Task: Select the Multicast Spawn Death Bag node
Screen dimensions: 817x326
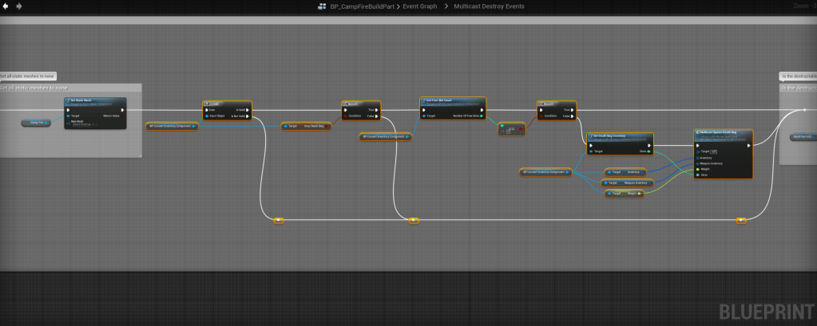Action: point(723,133)
